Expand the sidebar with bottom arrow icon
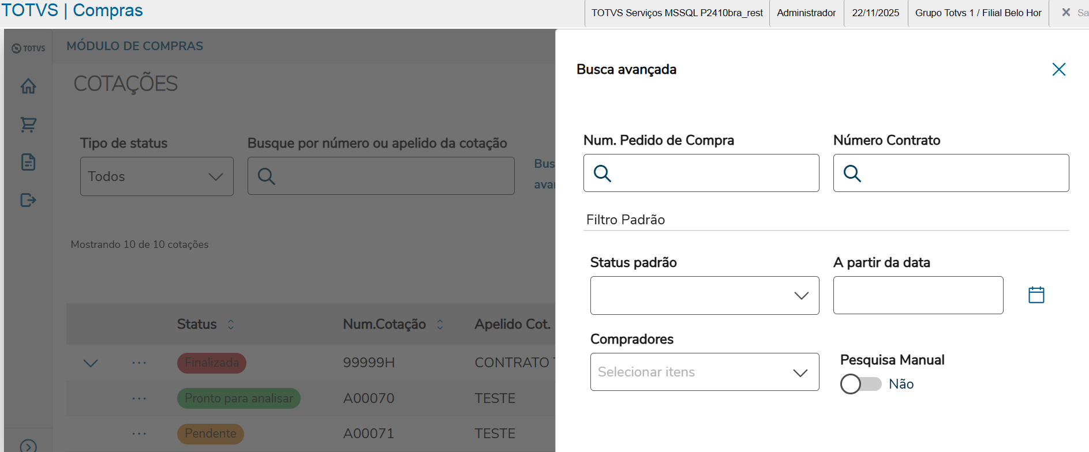Viewport: 1089px width, 452px height. click(x=28, y=446)
